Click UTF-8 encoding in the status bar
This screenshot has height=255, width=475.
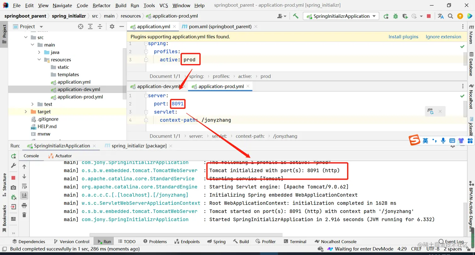click(x=433, y=249)
